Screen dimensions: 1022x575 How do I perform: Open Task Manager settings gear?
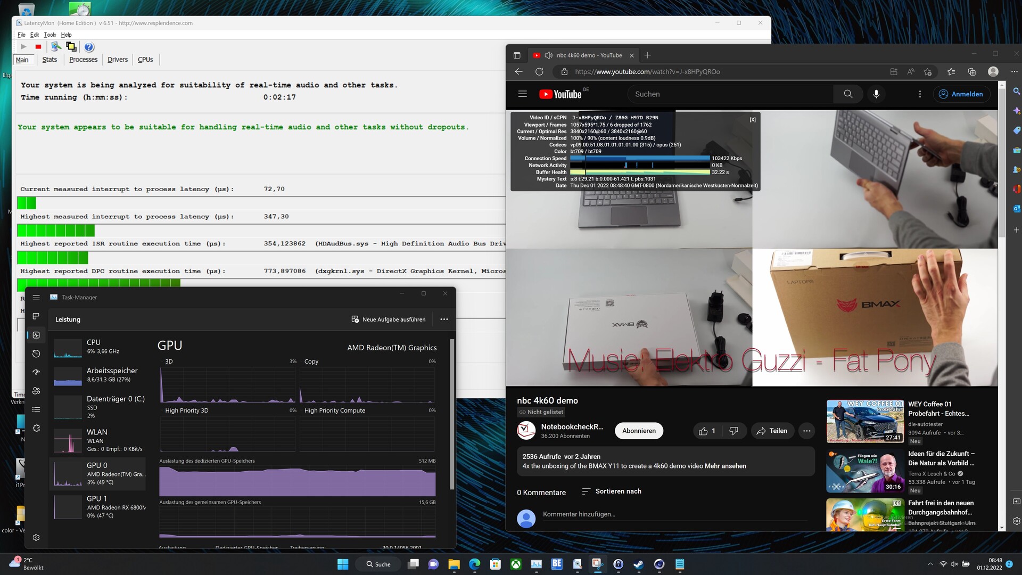click(x=36, y=538)
